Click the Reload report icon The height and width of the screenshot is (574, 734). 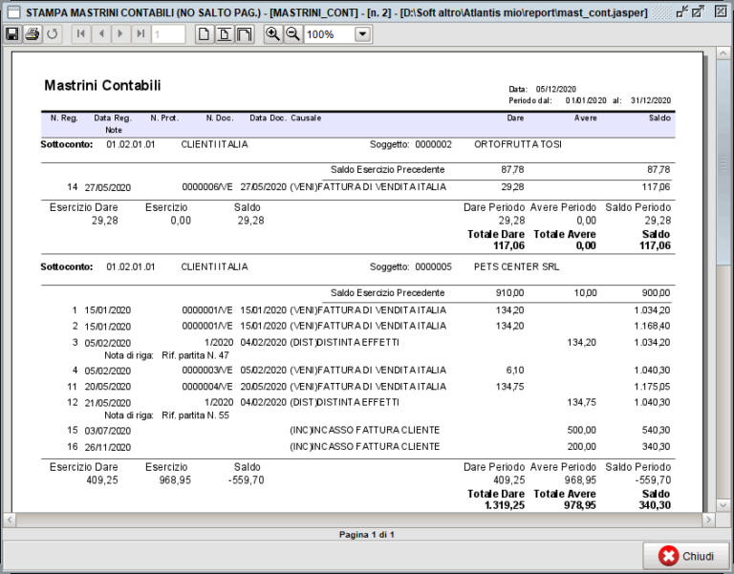[x=53, y=34]
